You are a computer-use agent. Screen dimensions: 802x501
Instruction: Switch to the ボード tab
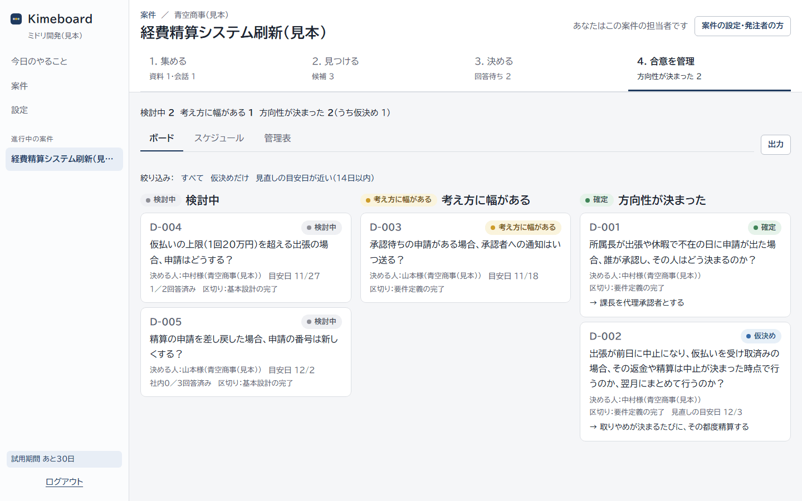coord(162,139)
